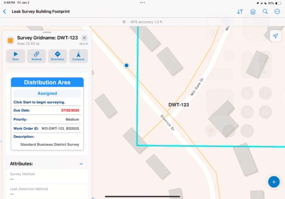Open Related records for the survey
The height and width of the screenshot is (199, 285).
36,56
